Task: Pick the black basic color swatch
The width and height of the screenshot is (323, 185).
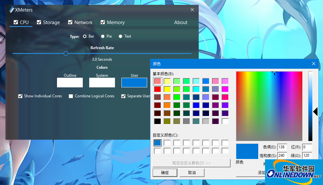Action: point(157,121)
